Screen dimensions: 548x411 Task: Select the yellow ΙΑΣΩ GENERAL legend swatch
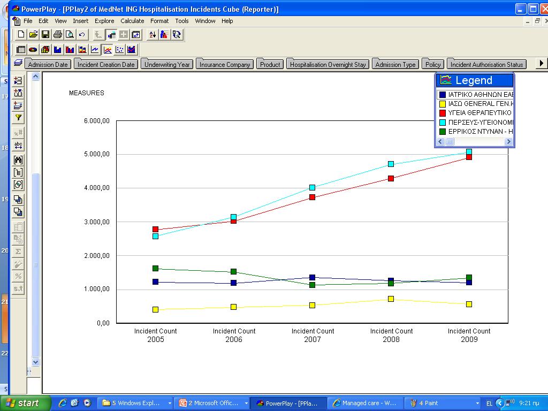443,104
